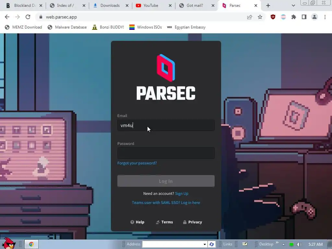Click the 5:27 AM clock

(315, 244)
